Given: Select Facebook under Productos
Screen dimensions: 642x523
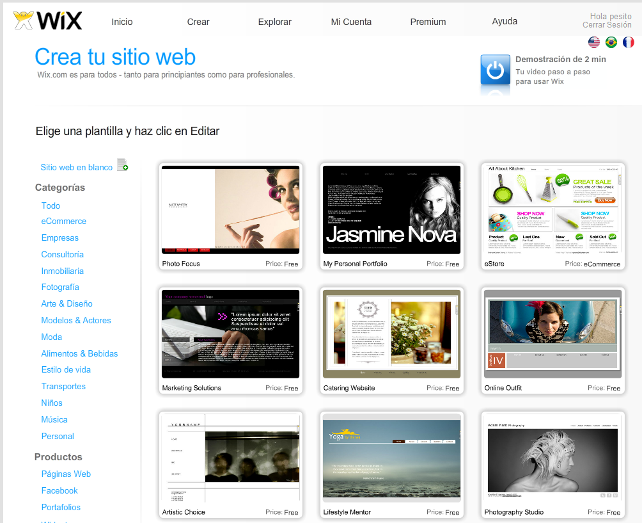Looking at the screenshot, I should (x=59, y=490).
